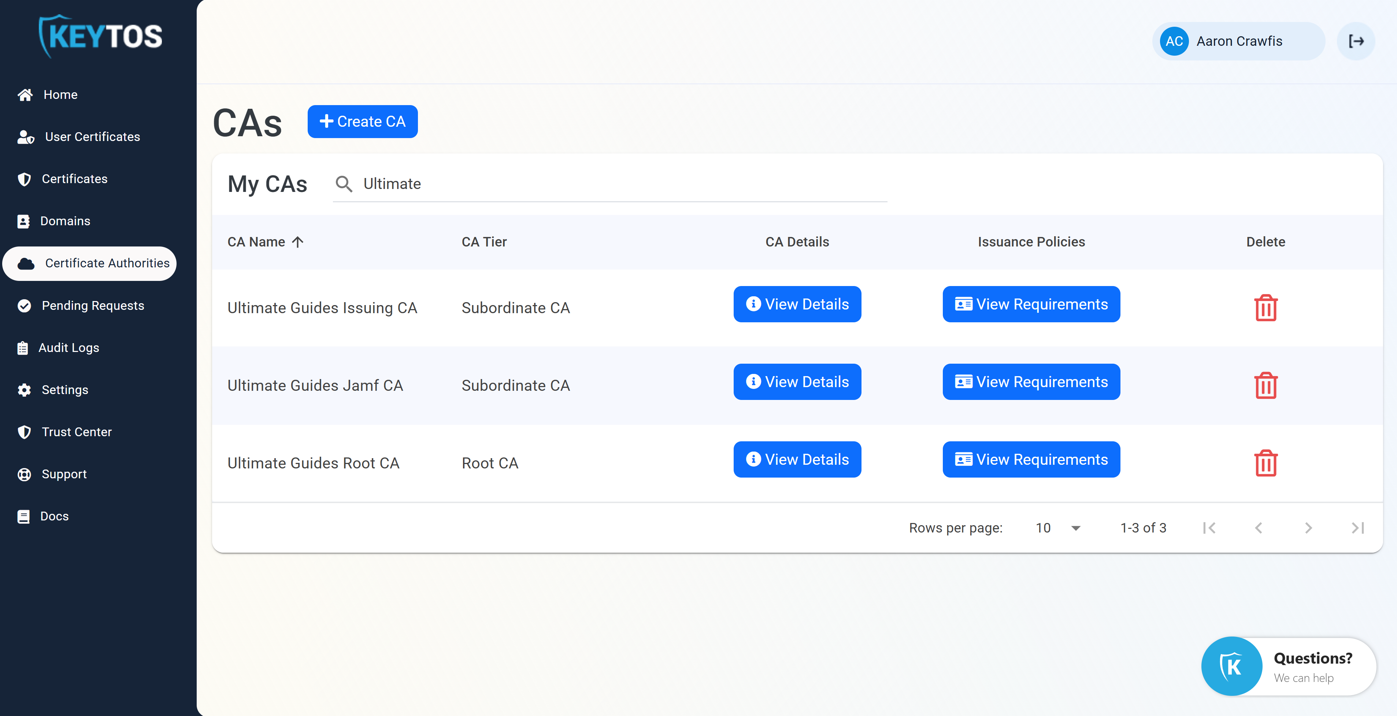This screenshot has height=716, width=1397.
Task: Click the logout arrow icon
Action: coord(1356,41)
